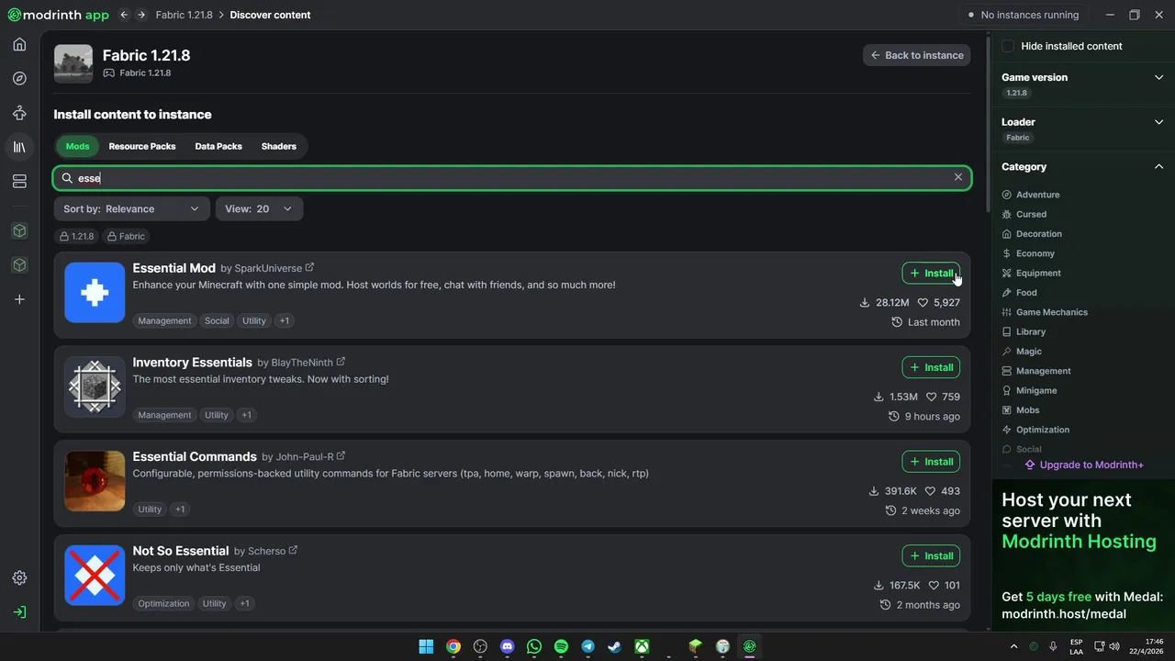Create new instance with plus icon
The image size is (1175, 661).
click(x=19, y=299)
